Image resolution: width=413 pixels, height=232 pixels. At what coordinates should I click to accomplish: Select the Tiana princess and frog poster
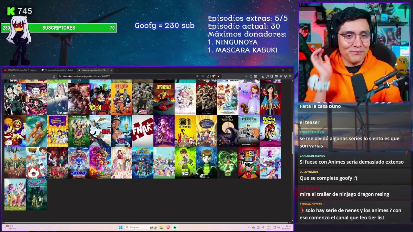121,130
